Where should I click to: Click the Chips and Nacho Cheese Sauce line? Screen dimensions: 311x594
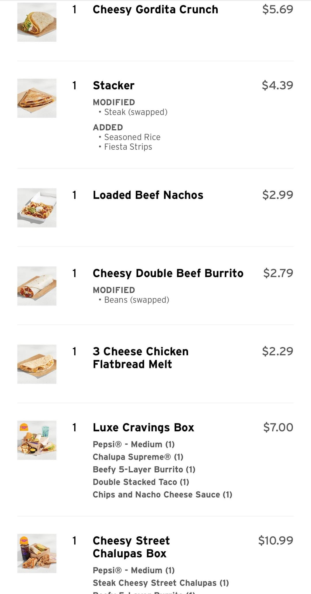[162, 495]
